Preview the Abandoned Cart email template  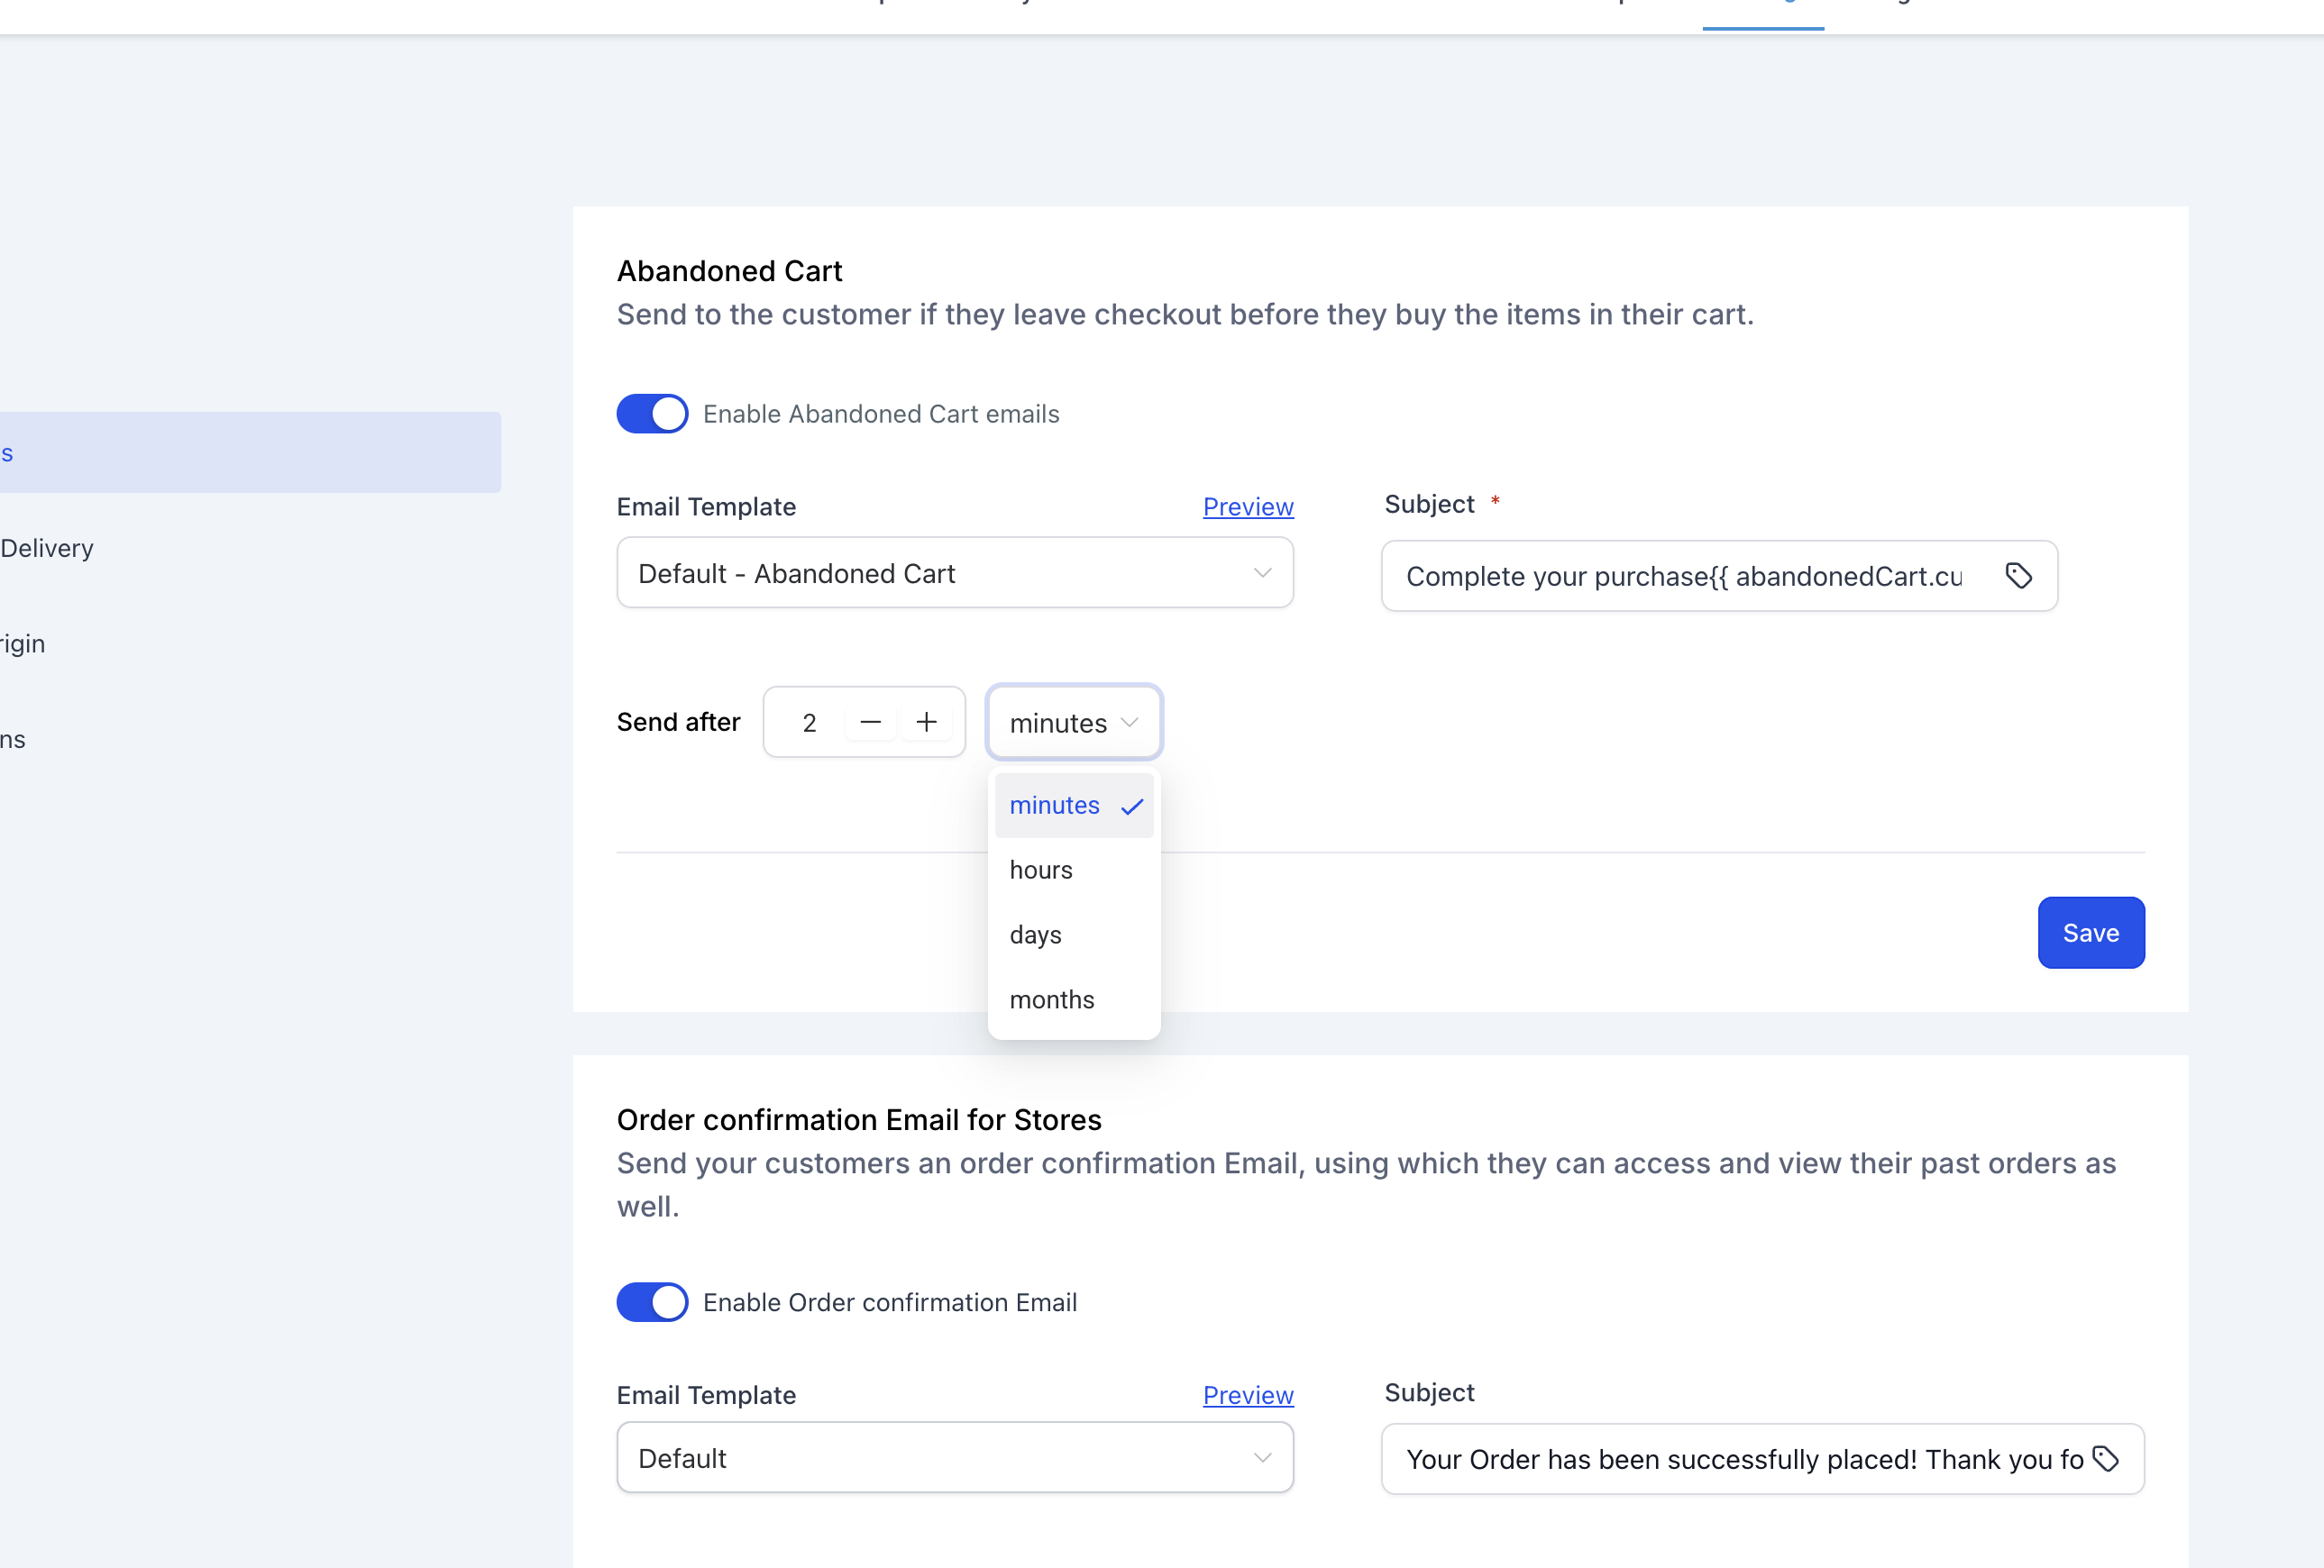click(x=1247, y=506)
